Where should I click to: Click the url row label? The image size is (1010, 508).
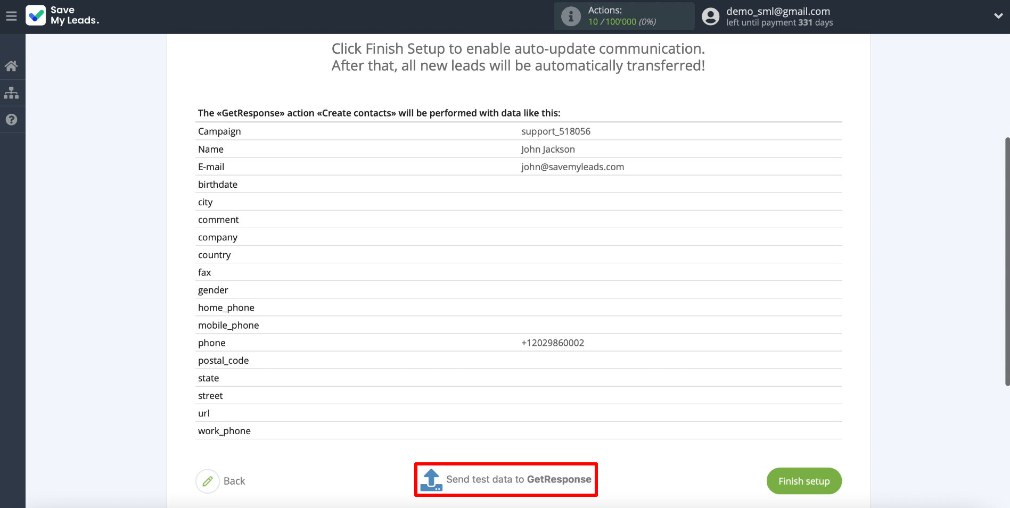(x=204, y=413)
